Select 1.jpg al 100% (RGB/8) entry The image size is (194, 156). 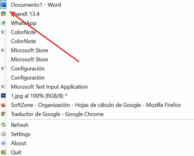pos(39,96)
